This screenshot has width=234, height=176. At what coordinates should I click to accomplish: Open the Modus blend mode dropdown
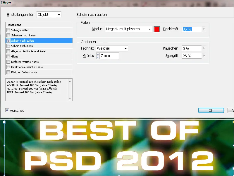[x=128, y=29]
